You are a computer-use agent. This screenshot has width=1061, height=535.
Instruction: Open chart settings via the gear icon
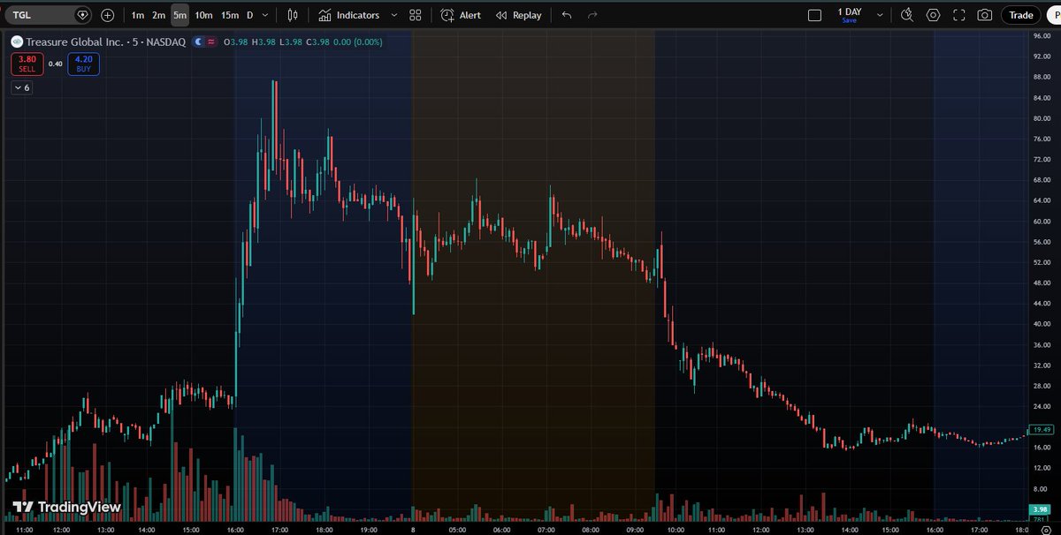[932, 15]
